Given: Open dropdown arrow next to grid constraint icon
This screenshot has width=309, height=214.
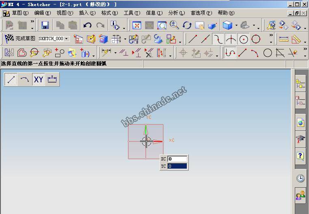Looking at the screenshot, I should click(x=125, y=39).
